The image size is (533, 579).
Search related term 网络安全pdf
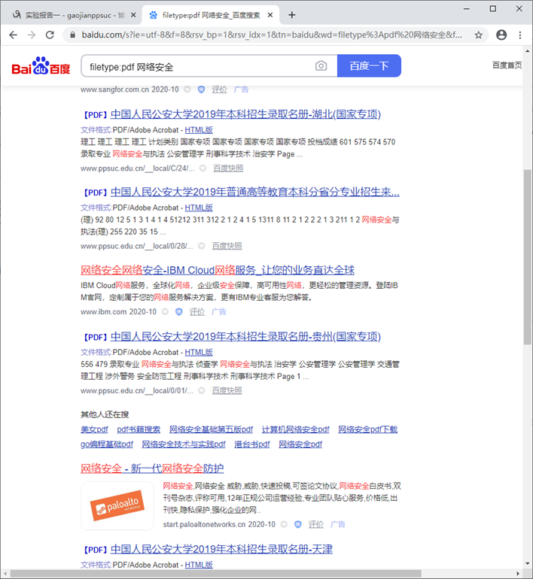tap(300, 444)
